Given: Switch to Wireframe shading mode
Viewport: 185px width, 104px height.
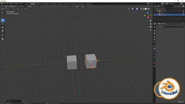Looking at the screenshot, I should (144, 9).
